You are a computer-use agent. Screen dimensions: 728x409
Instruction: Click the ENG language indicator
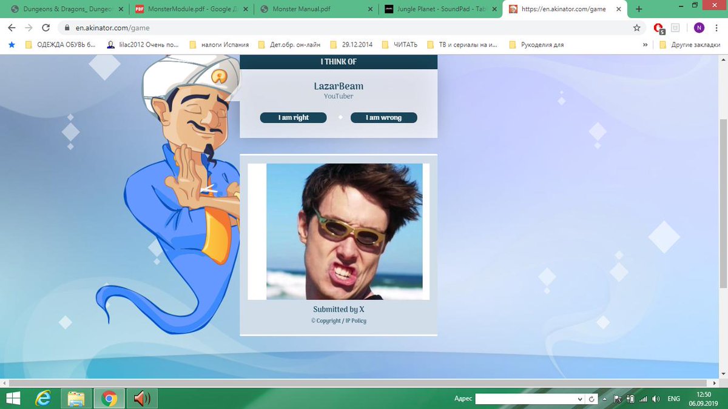(x=674, y=399)
